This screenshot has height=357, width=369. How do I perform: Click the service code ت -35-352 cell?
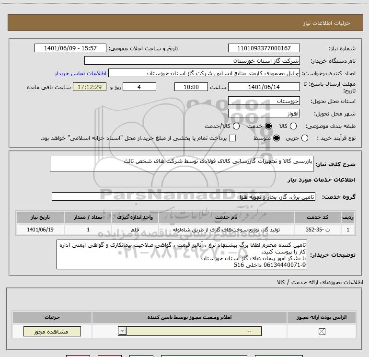click(317, 230)
